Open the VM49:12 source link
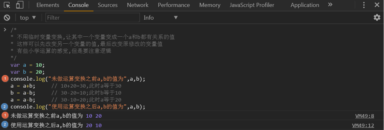 point(363,125)
